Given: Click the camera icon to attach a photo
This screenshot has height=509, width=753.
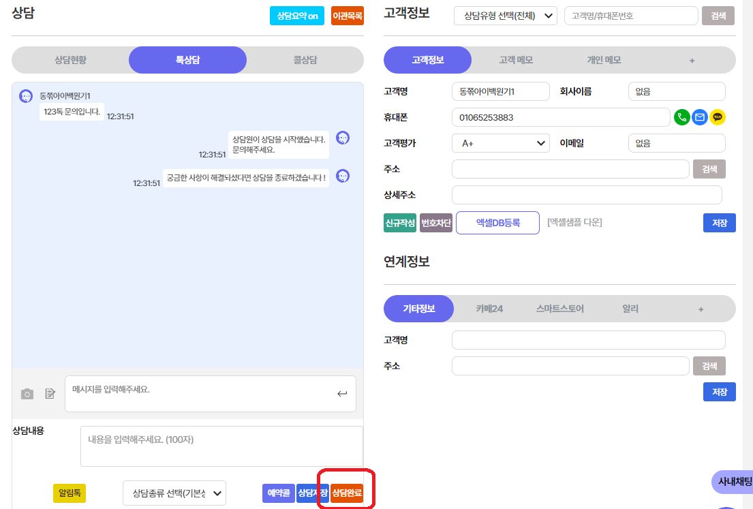Looking at the screenshot, I should [x=27, y=394].
